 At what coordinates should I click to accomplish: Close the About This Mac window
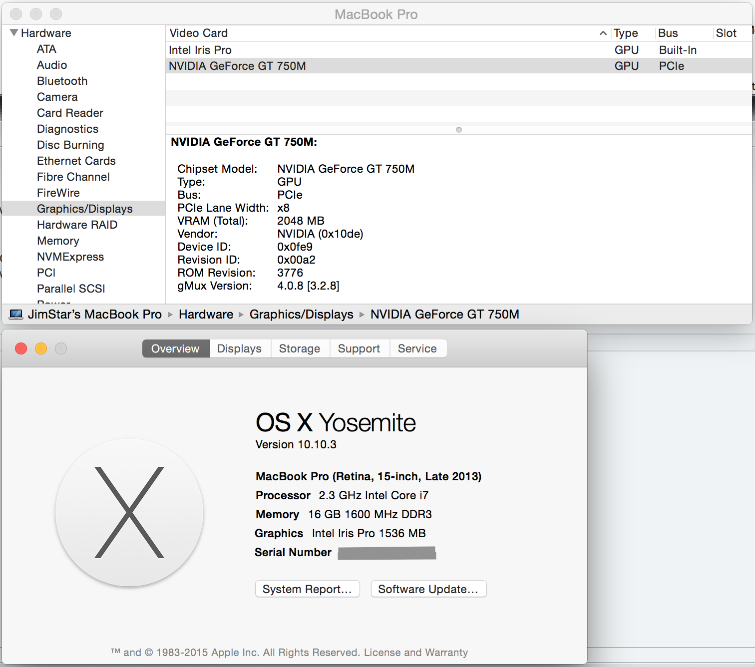point(21,348)
